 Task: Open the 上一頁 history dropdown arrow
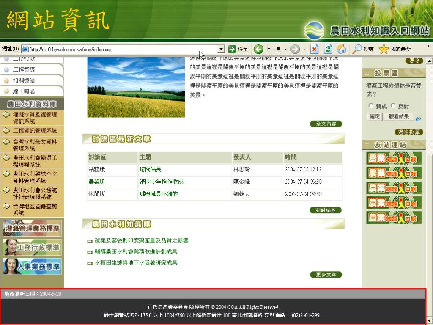pyautogui.click(x=285, y=50)
